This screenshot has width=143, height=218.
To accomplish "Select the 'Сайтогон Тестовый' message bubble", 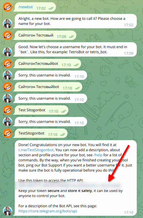I will pos(45,35).
